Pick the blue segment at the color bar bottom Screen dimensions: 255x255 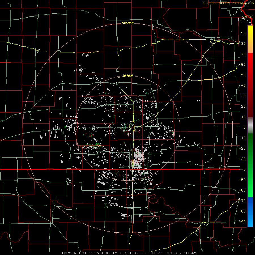tap(250, 212)
